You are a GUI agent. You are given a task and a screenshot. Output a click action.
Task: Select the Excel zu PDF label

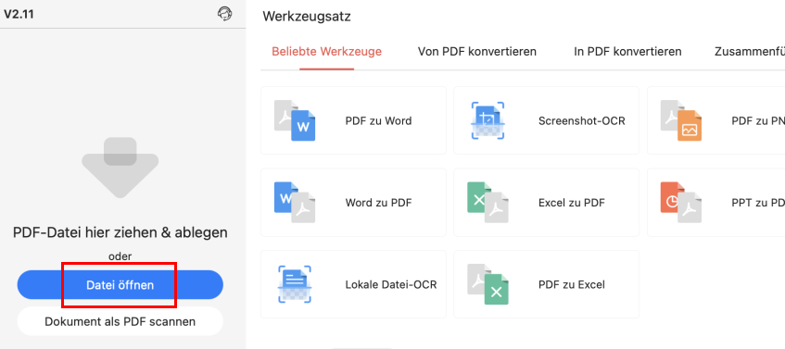tap(572, 203)
